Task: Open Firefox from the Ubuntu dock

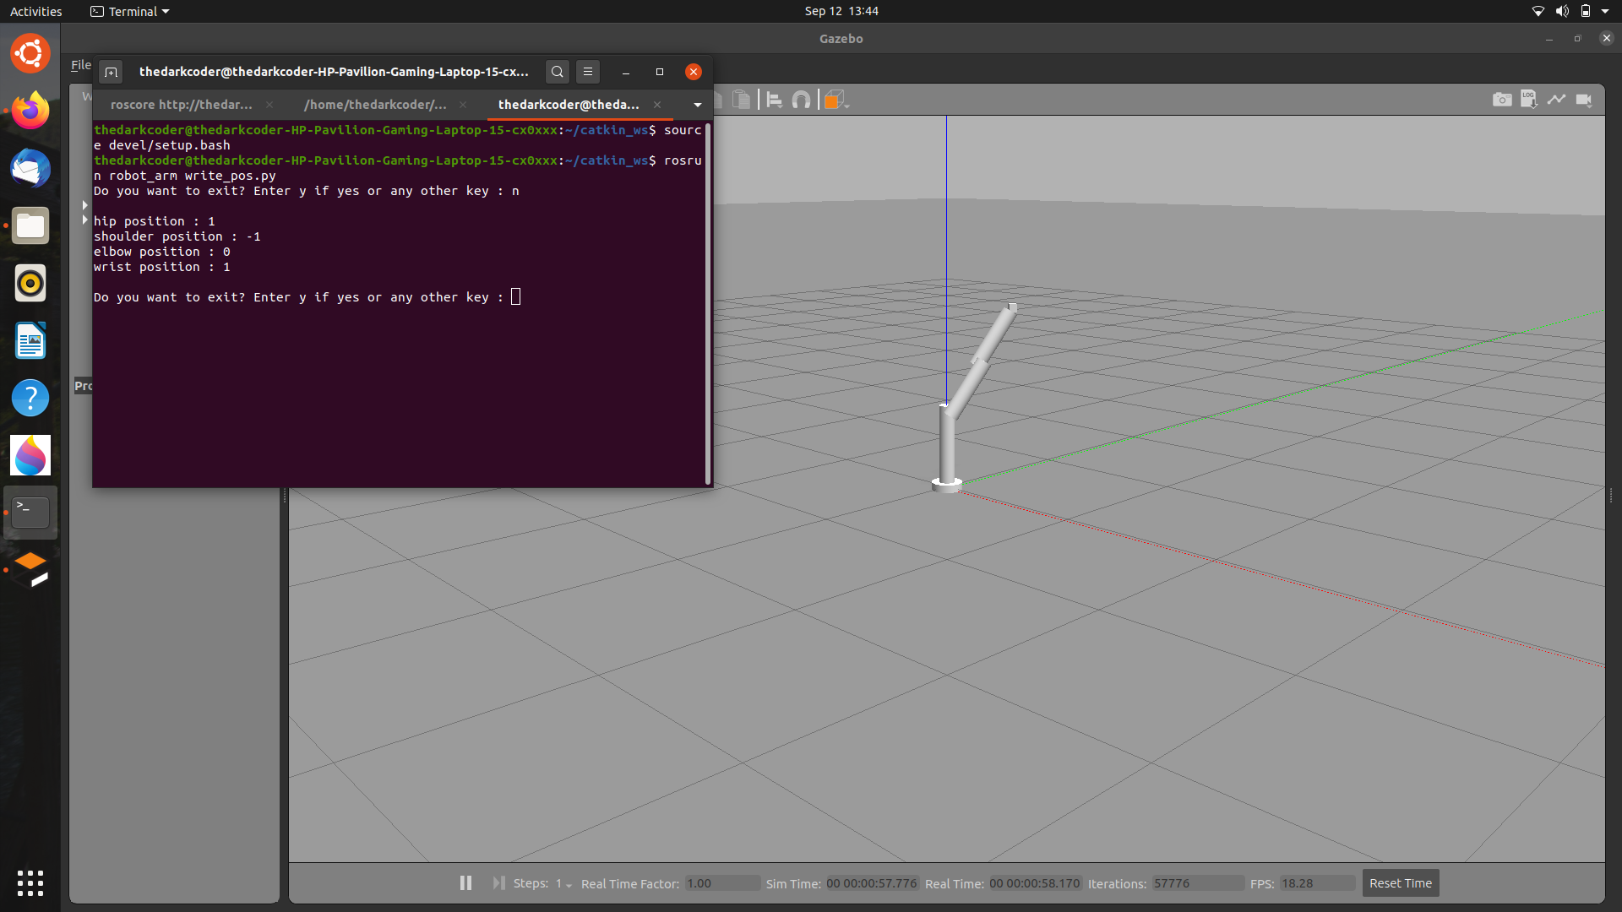Action: pos(30,111)
